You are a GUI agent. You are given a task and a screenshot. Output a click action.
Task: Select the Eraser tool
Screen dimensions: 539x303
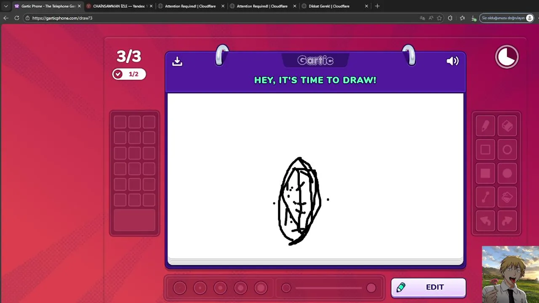click(x=507, y=126)
